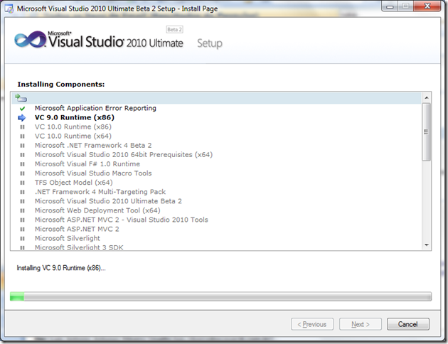Image resolution: width=448 pixels, height=344 pixels.
Task: Click the setup window title bar icon
Action: click(x=9, y=9)
